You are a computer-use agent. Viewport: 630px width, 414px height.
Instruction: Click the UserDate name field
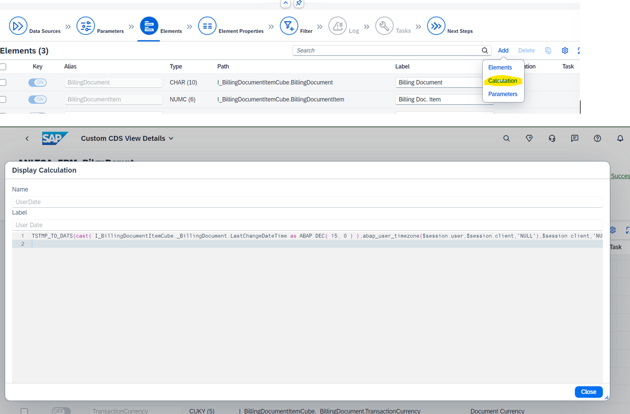point(307,201)
